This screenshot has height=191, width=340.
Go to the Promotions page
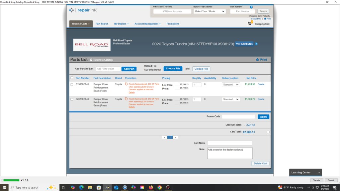(x=173, y=24)
